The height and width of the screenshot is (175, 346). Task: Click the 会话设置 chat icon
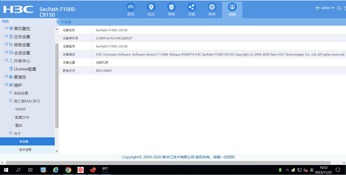pos(11,53)
